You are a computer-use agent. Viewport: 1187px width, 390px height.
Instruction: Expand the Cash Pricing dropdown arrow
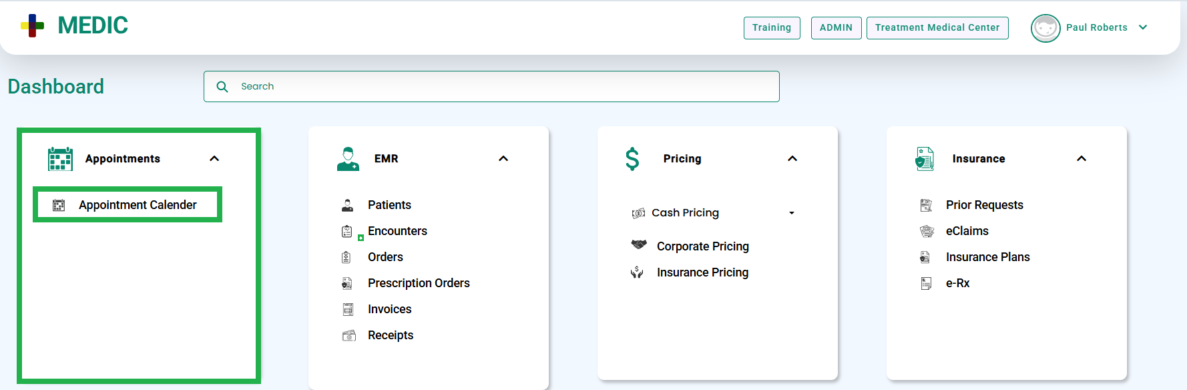tap(792, 213)
